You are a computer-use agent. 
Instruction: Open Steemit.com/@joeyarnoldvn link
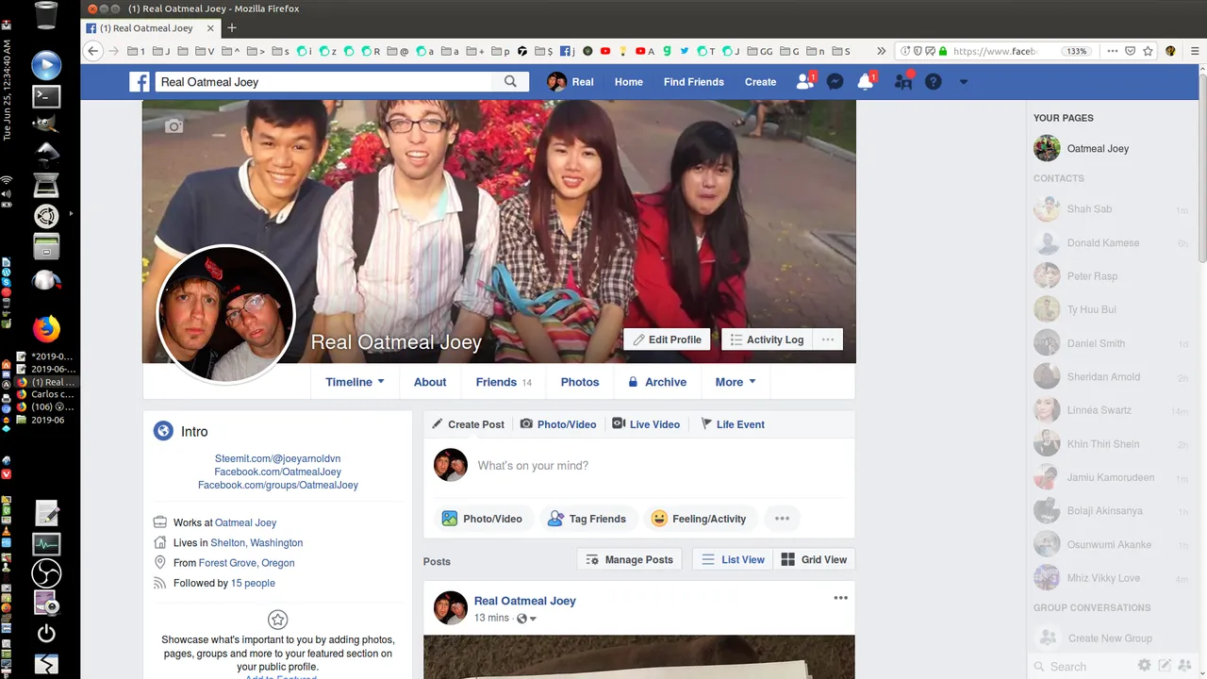pyautogui.click(x=277, y=458)
